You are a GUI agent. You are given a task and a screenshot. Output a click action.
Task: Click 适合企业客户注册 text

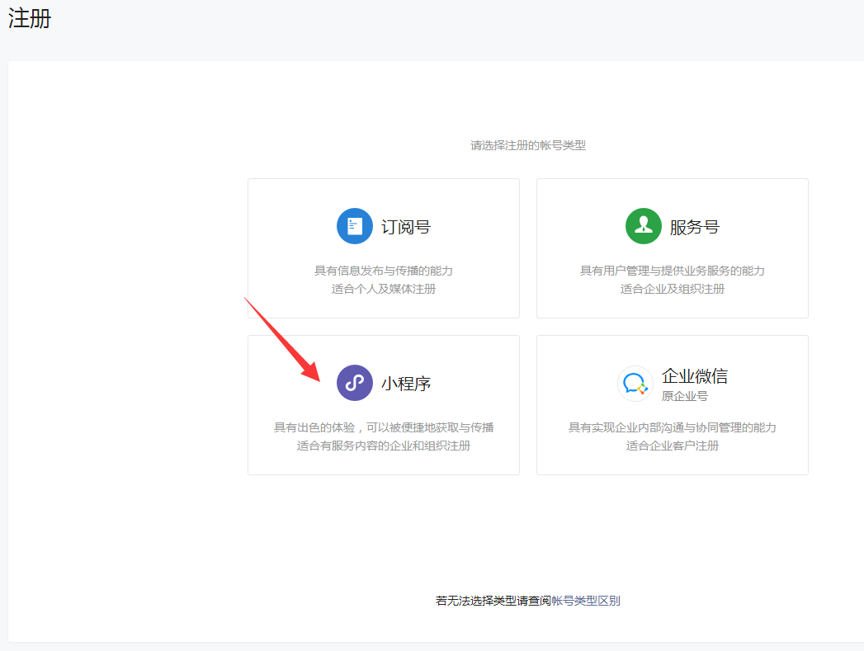click(672, 446)
